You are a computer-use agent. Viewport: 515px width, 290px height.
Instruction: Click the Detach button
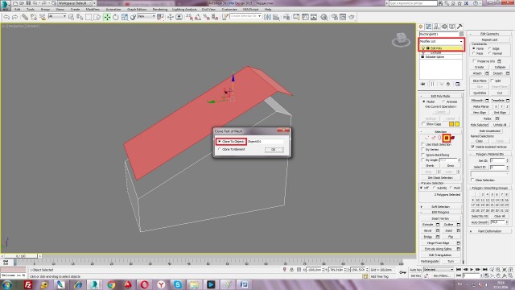pyautogui.click(x=498, y=73)
